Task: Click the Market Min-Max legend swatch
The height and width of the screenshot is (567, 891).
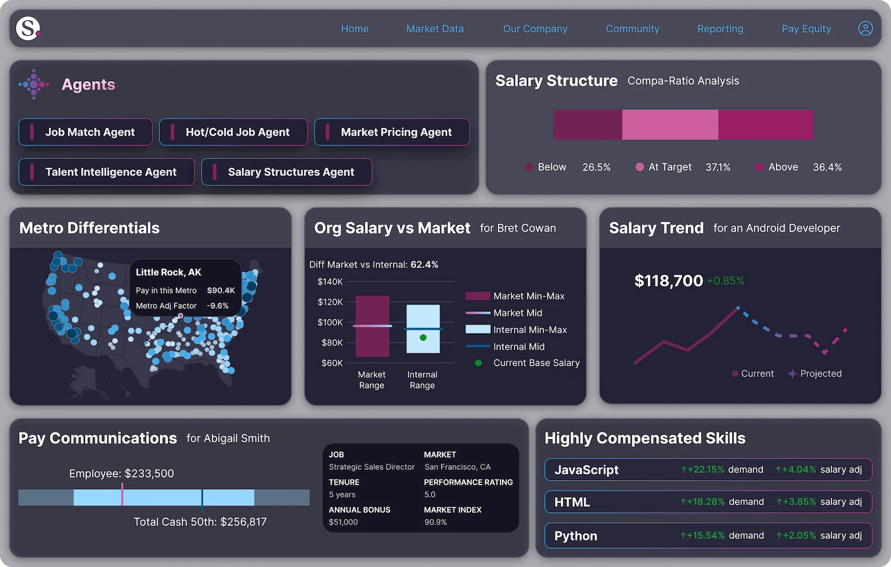Action: [478, 296]
